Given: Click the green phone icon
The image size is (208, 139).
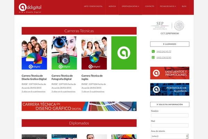Looking at the screenshot, I should [153, 51].
